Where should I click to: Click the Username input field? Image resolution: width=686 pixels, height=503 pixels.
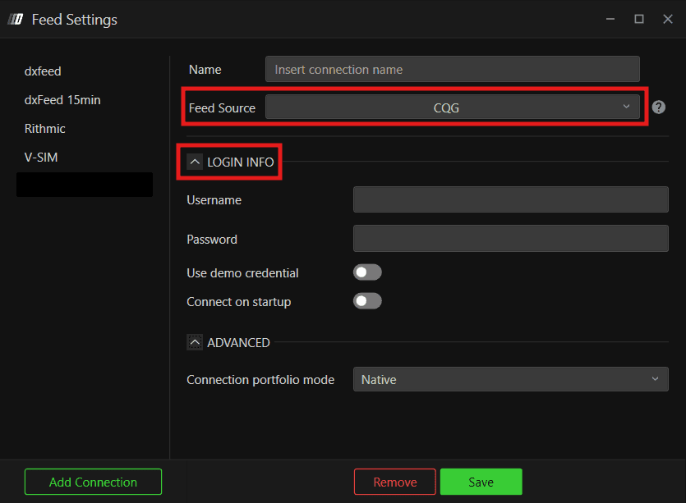pyautogui.click(x=510, y=199)
